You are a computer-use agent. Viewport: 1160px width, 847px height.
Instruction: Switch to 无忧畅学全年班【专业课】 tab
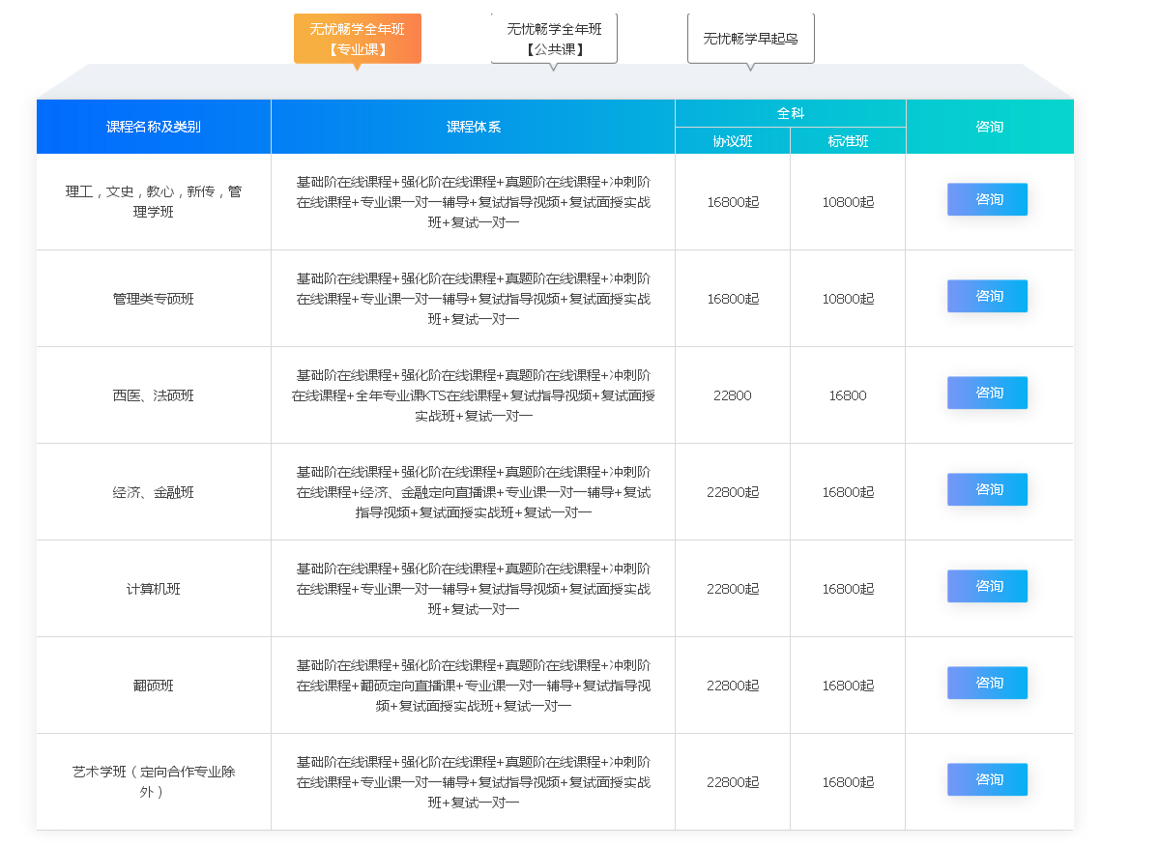coord(357,39)
